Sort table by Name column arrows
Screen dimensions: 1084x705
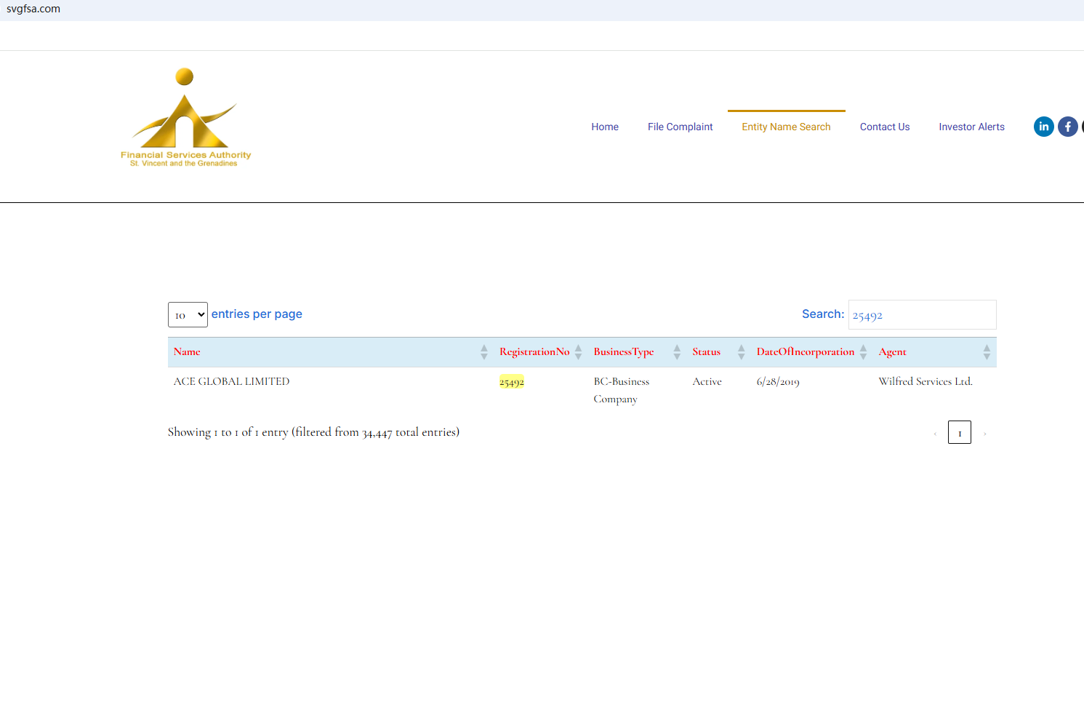click(x=484, y=352)
